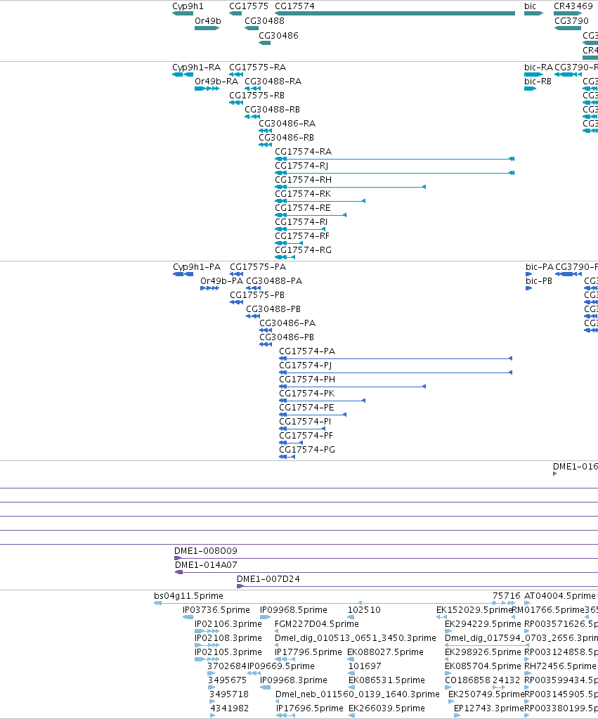This screenshot has height=719, width=598.
Task: Open the CG30486 gene label
Action: point(278,36)
